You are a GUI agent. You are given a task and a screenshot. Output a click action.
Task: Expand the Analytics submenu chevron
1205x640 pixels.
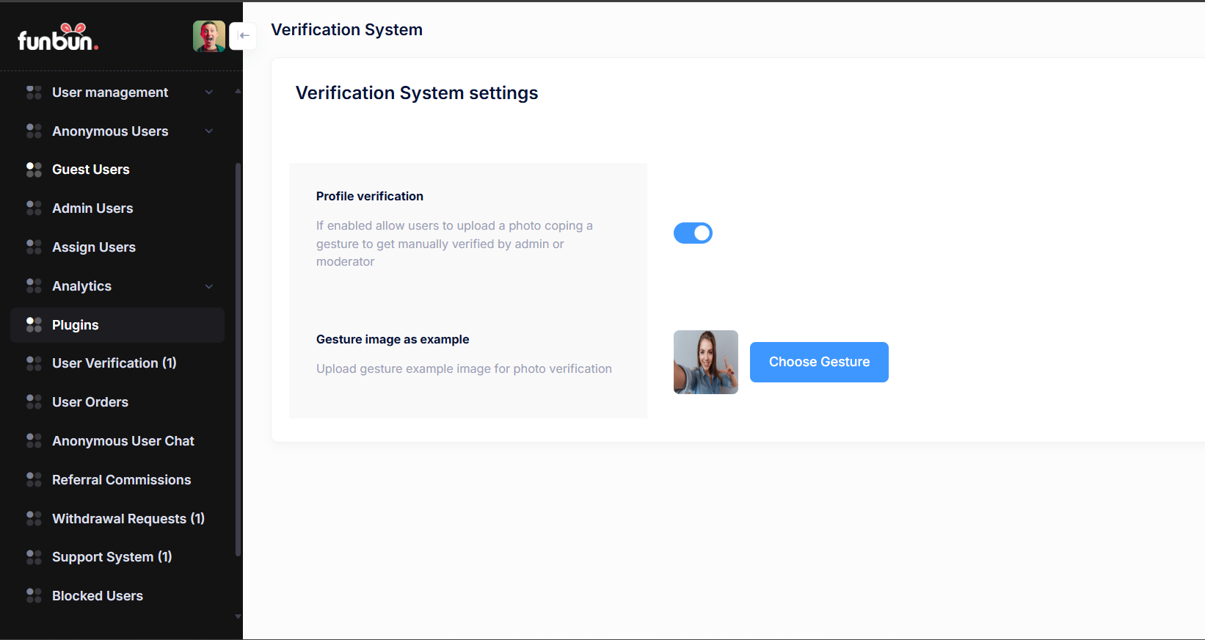click(x=209, y=286)
